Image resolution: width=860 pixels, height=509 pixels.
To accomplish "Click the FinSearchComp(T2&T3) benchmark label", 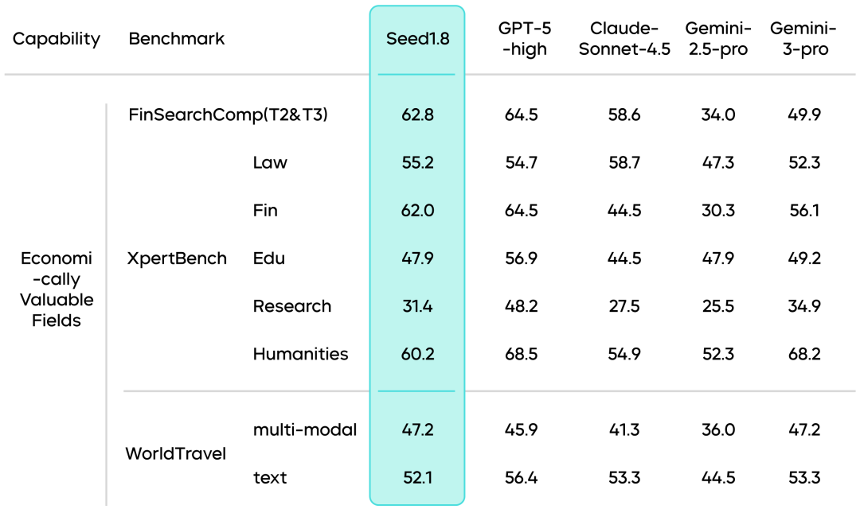I will click(229, 115).
